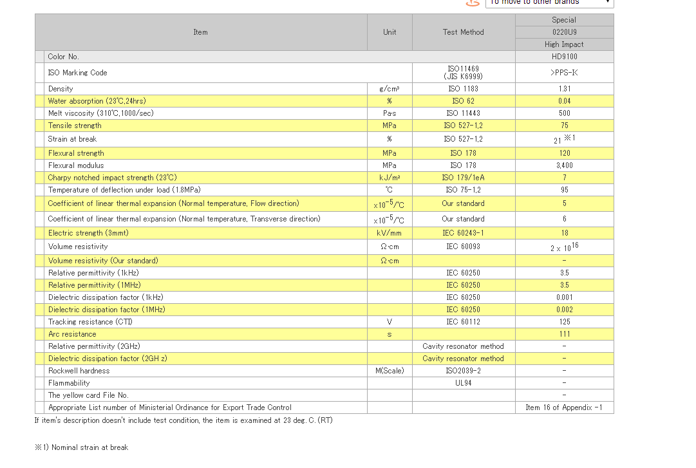This screenshot has width=696, height=468.
Task: Select 'Water absorption (23℃,24hrs)' row label
Action: coord(97,101)
